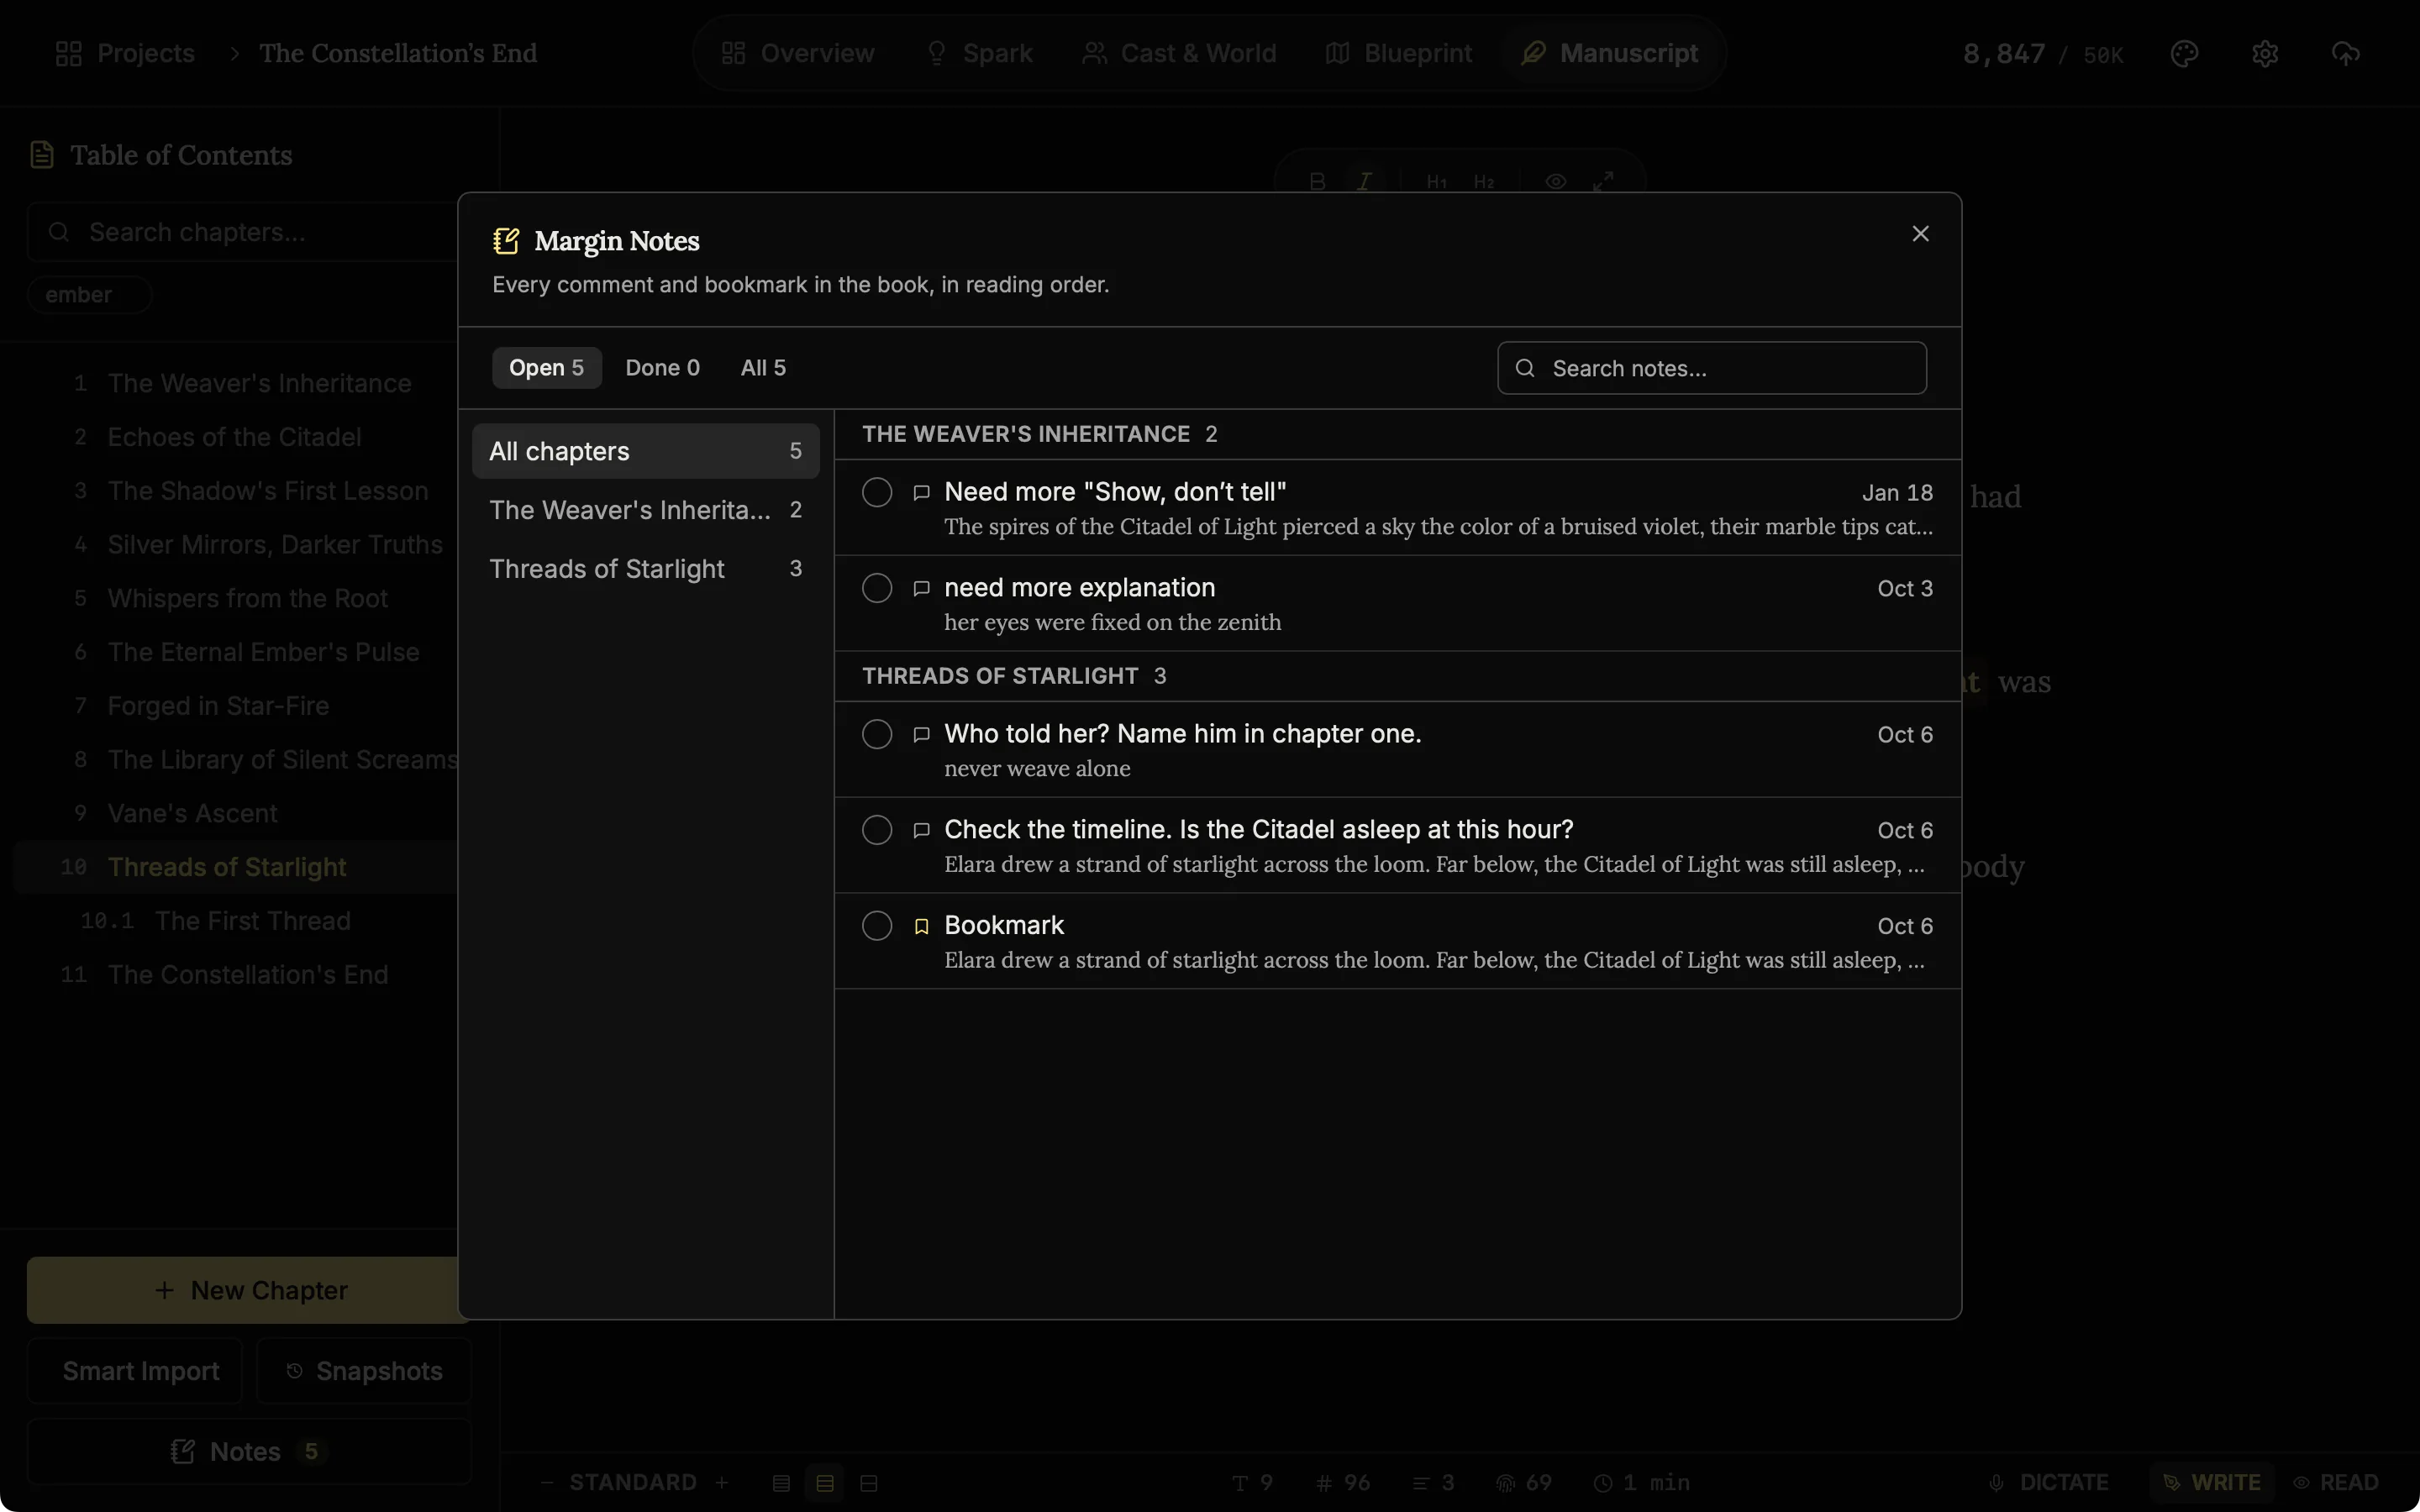Open the Overview tab
2420x1512 pixels.
coord(798,53)
